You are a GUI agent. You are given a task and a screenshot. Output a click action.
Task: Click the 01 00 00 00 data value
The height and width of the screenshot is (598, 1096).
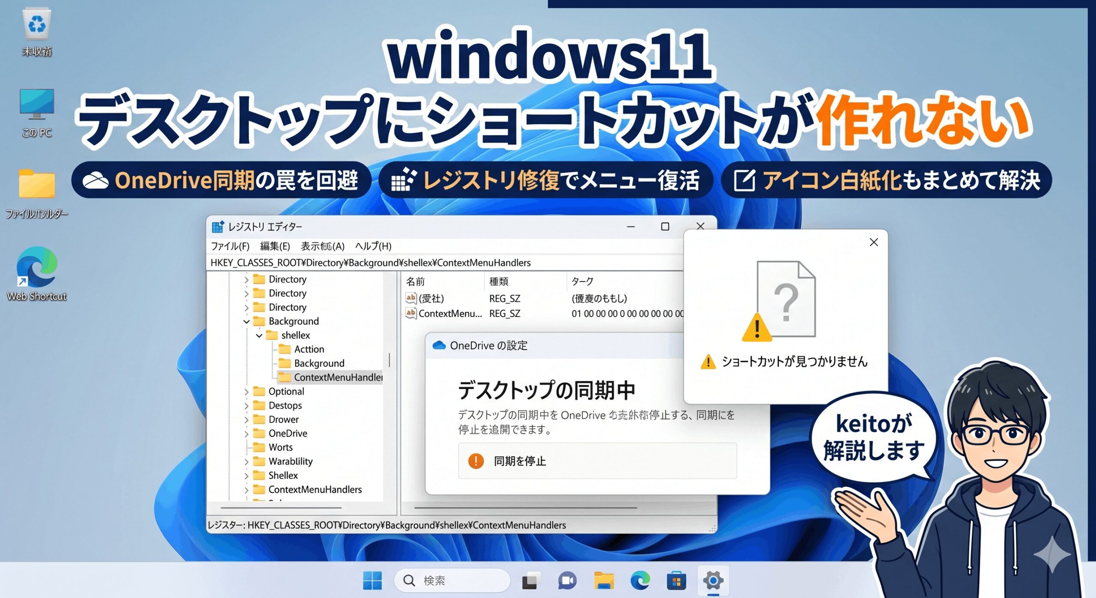tap(628, 313)
